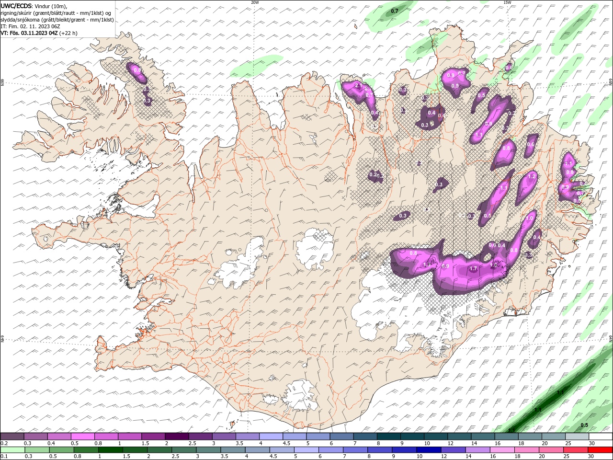This screenshot has width=613, height=460.
Task: Click the "20W" longitude label at the top
Action: 255,2
